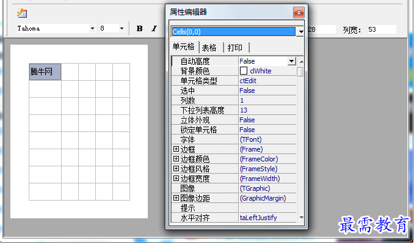
Task: Expand the 边框风格 property node
Action: [x=176, y=169]
